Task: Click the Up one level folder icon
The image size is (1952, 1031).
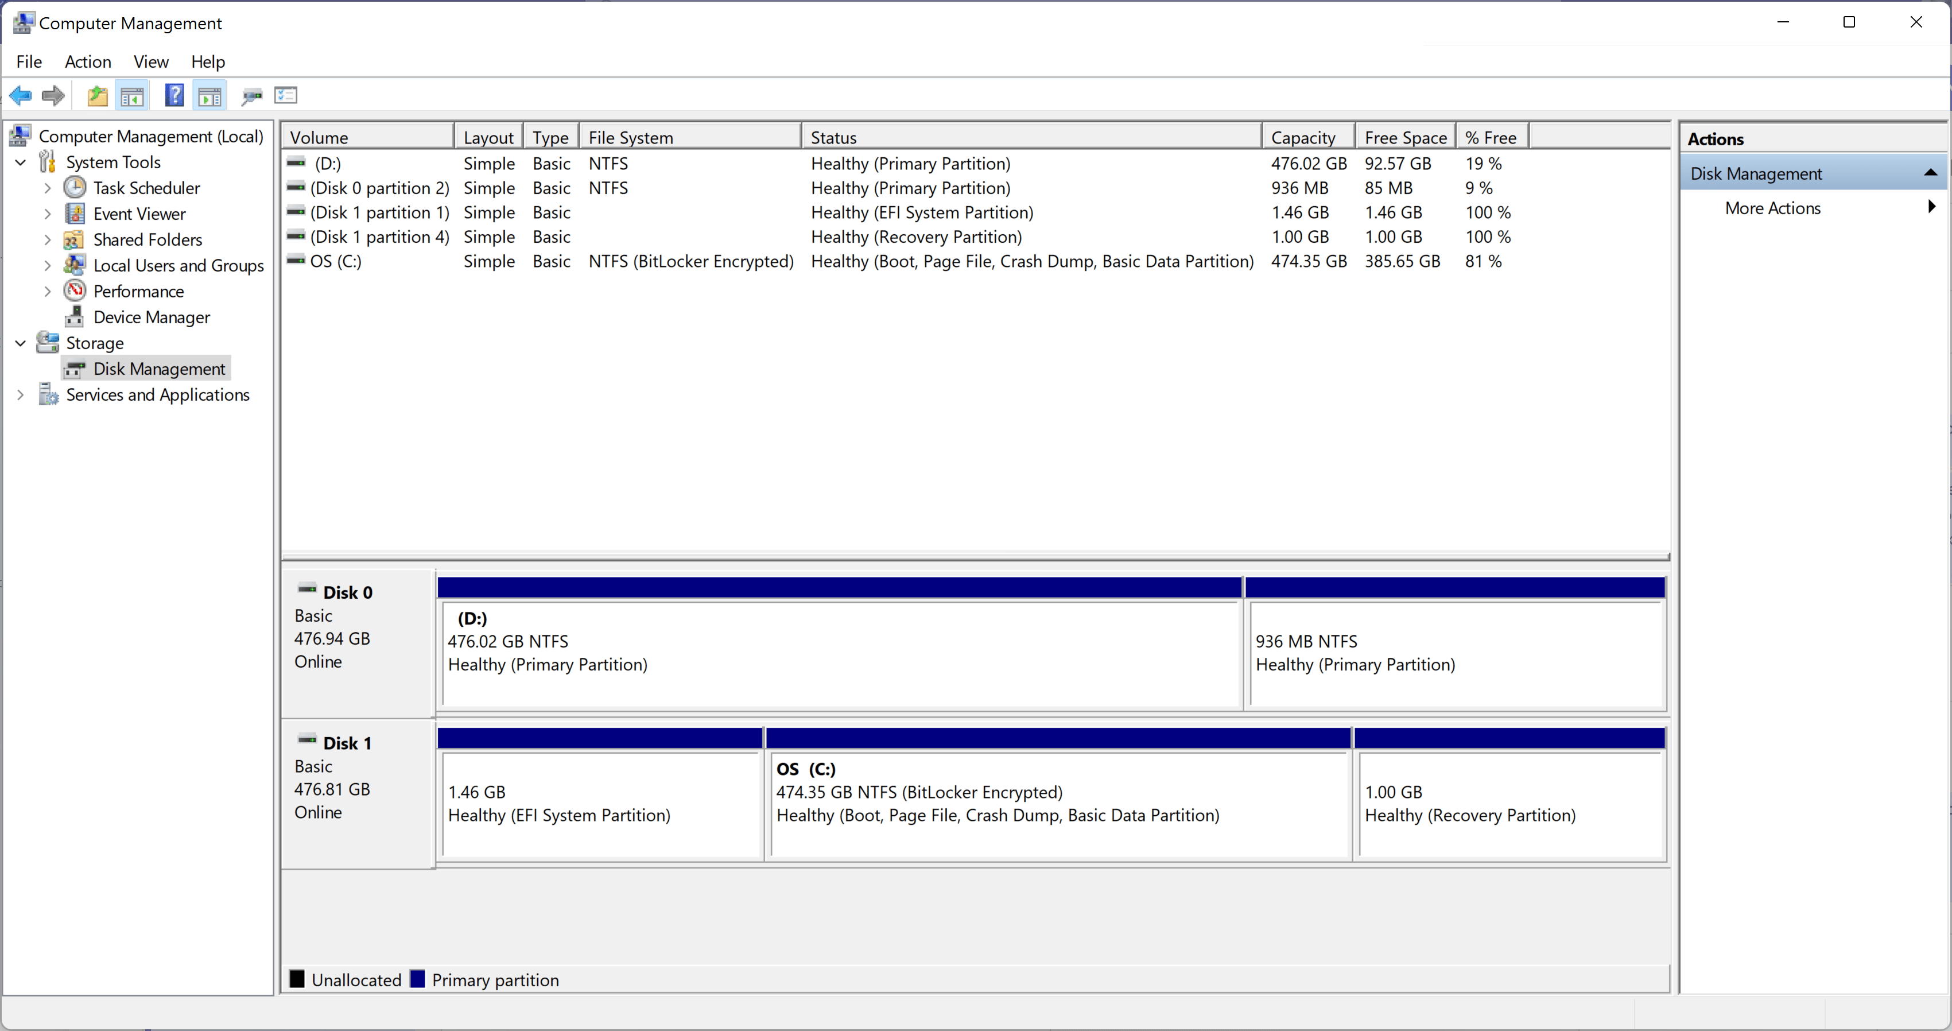Action: click(x=97, y=95)
